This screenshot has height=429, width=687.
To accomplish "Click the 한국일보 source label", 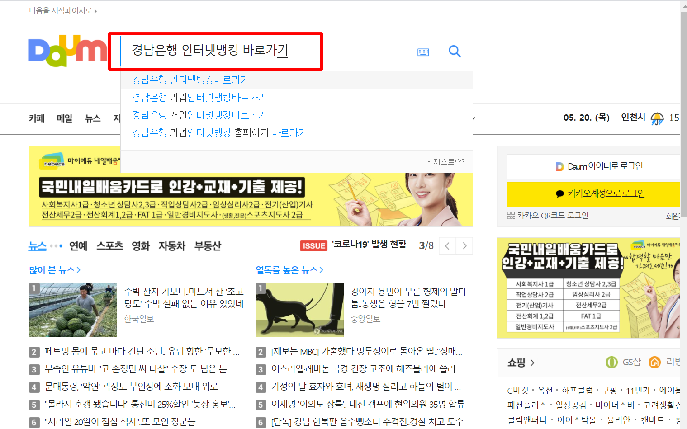I will click(139, 319).
